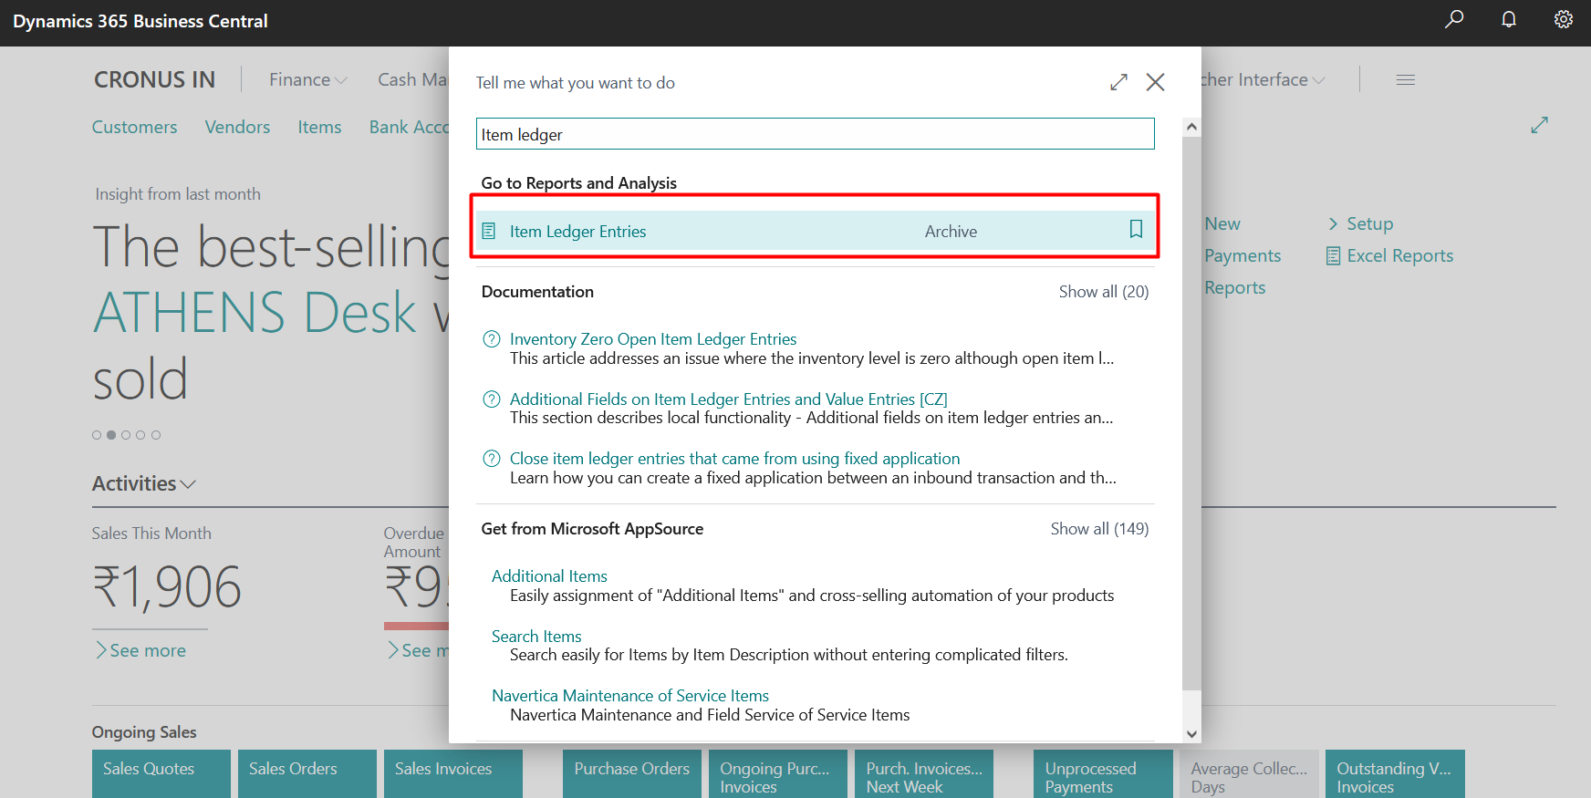Select the fourth headline carousel dot
Screen dimensions: 1591x798
pyautogui.click(x=140, y=435)
